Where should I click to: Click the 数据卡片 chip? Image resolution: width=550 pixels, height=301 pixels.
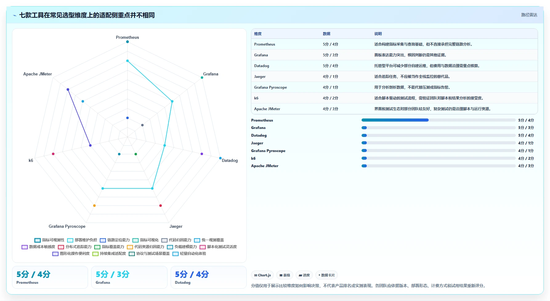326,275
